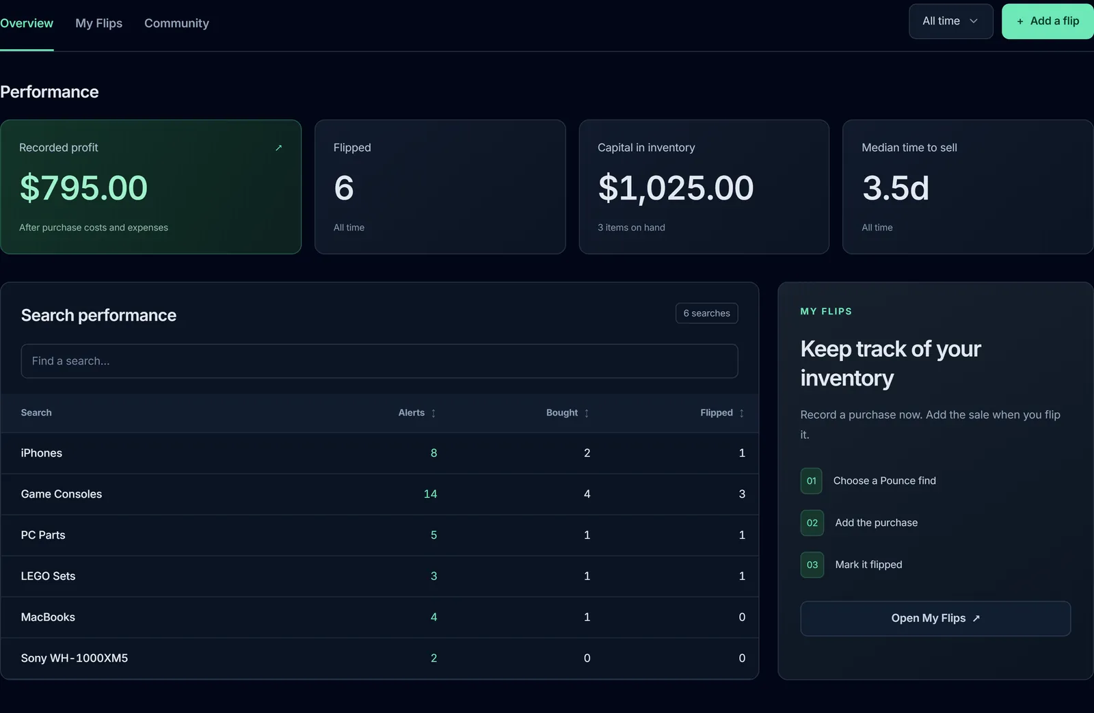Viewport: 1094px width, 713px height.
Task: Click the Search performance heading
Action: tap(98, 315)
